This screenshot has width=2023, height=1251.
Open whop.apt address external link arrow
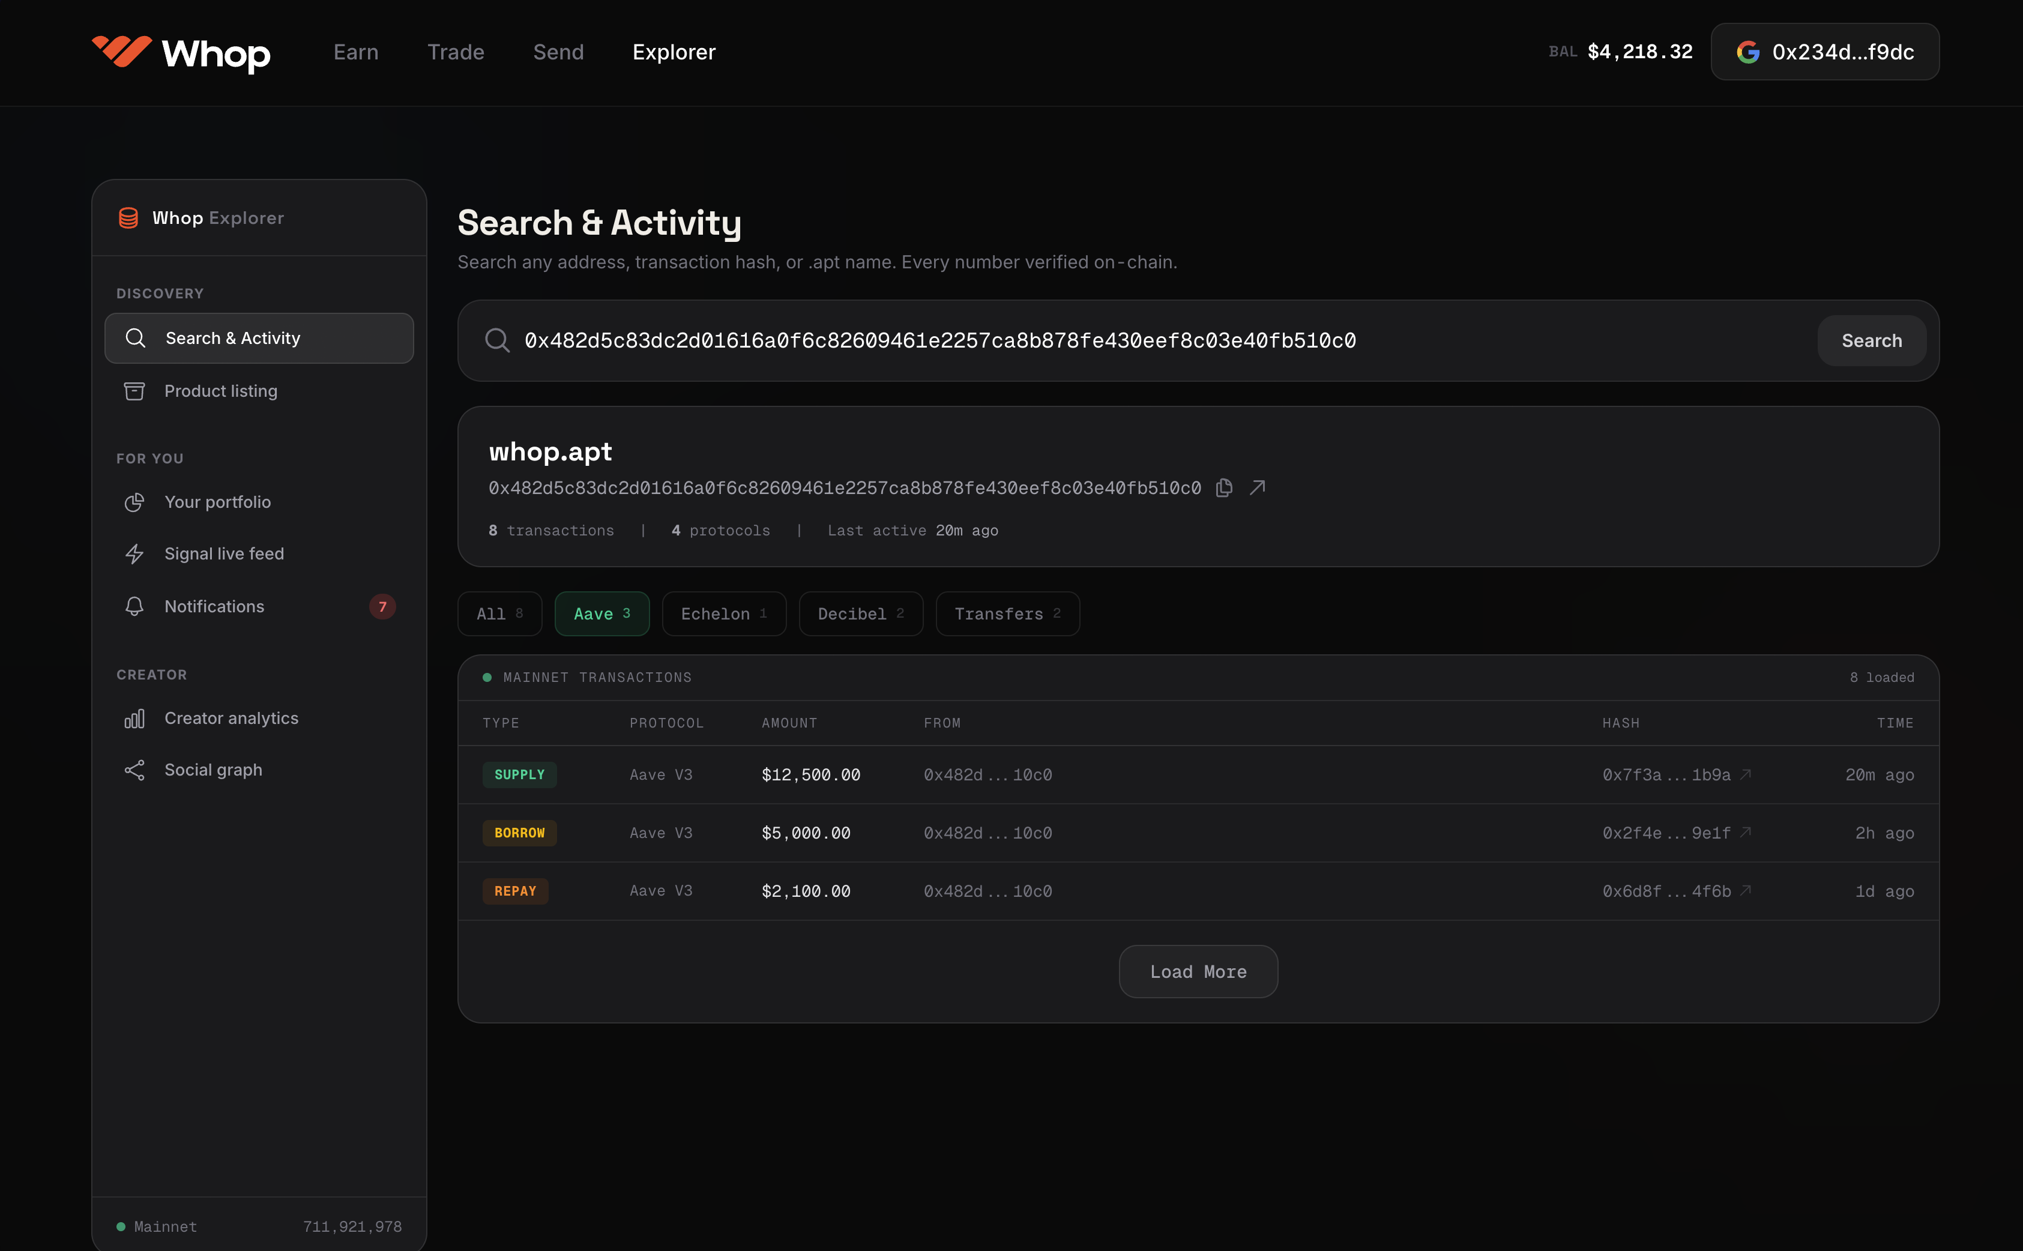(x=1257, y=487)
